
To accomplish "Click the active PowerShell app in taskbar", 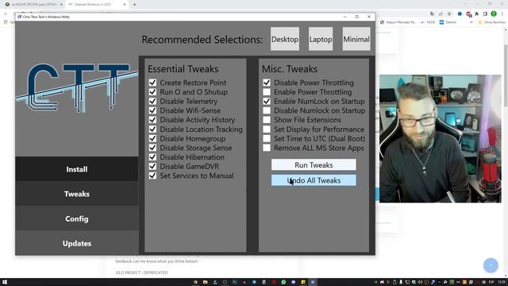I will point(313,282).
